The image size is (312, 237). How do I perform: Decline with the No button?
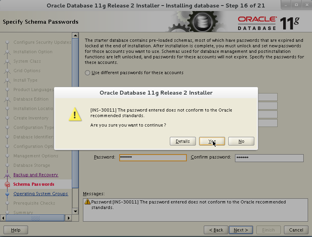pos(241,141)
